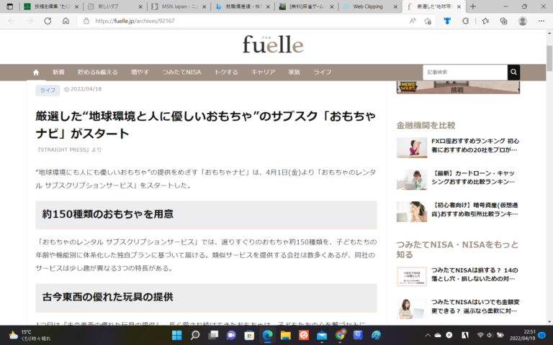The width and height of the screenshot is (553, 345).
Task: Click the FX口座 article thumbnail
Action: [x=412, y=147]
